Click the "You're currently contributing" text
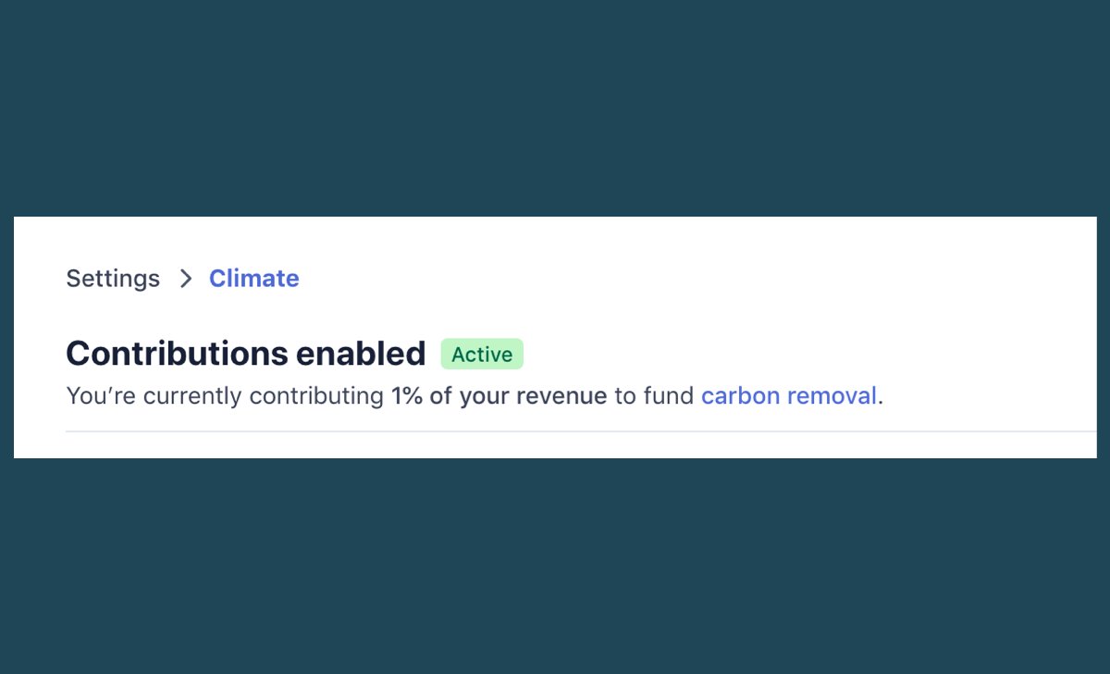1110x674 pixels. tap(224, 396)
